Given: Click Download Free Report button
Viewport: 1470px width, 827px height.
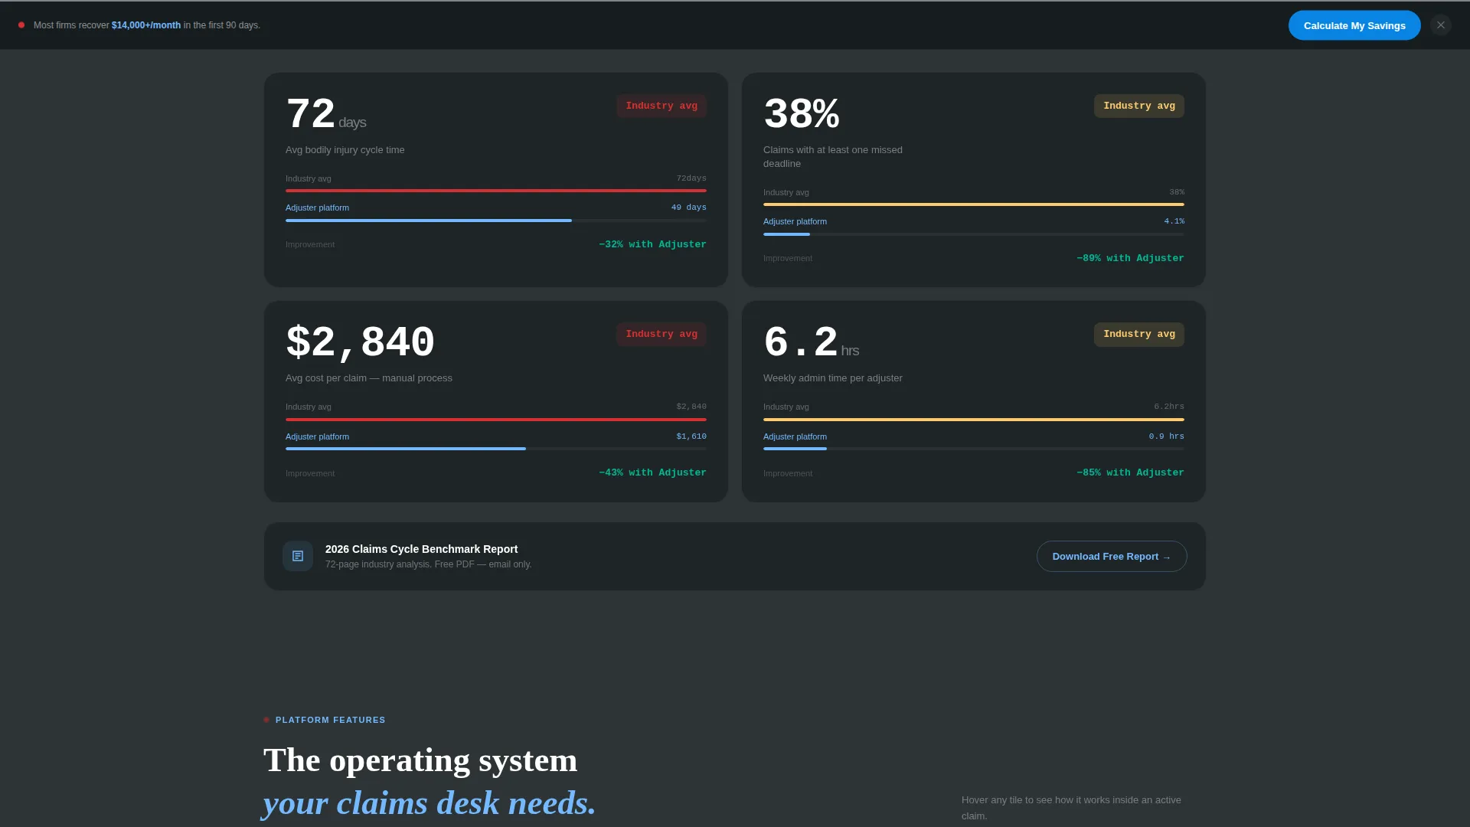Looking at the screenshot, I should pos(1112,557).
